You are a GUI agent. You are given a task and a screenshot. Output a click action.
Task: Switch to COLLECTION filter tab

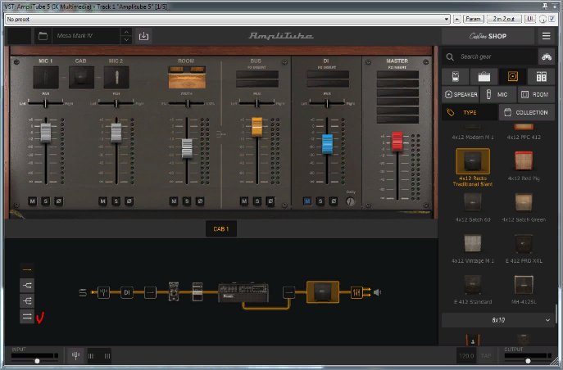(527, 113)
